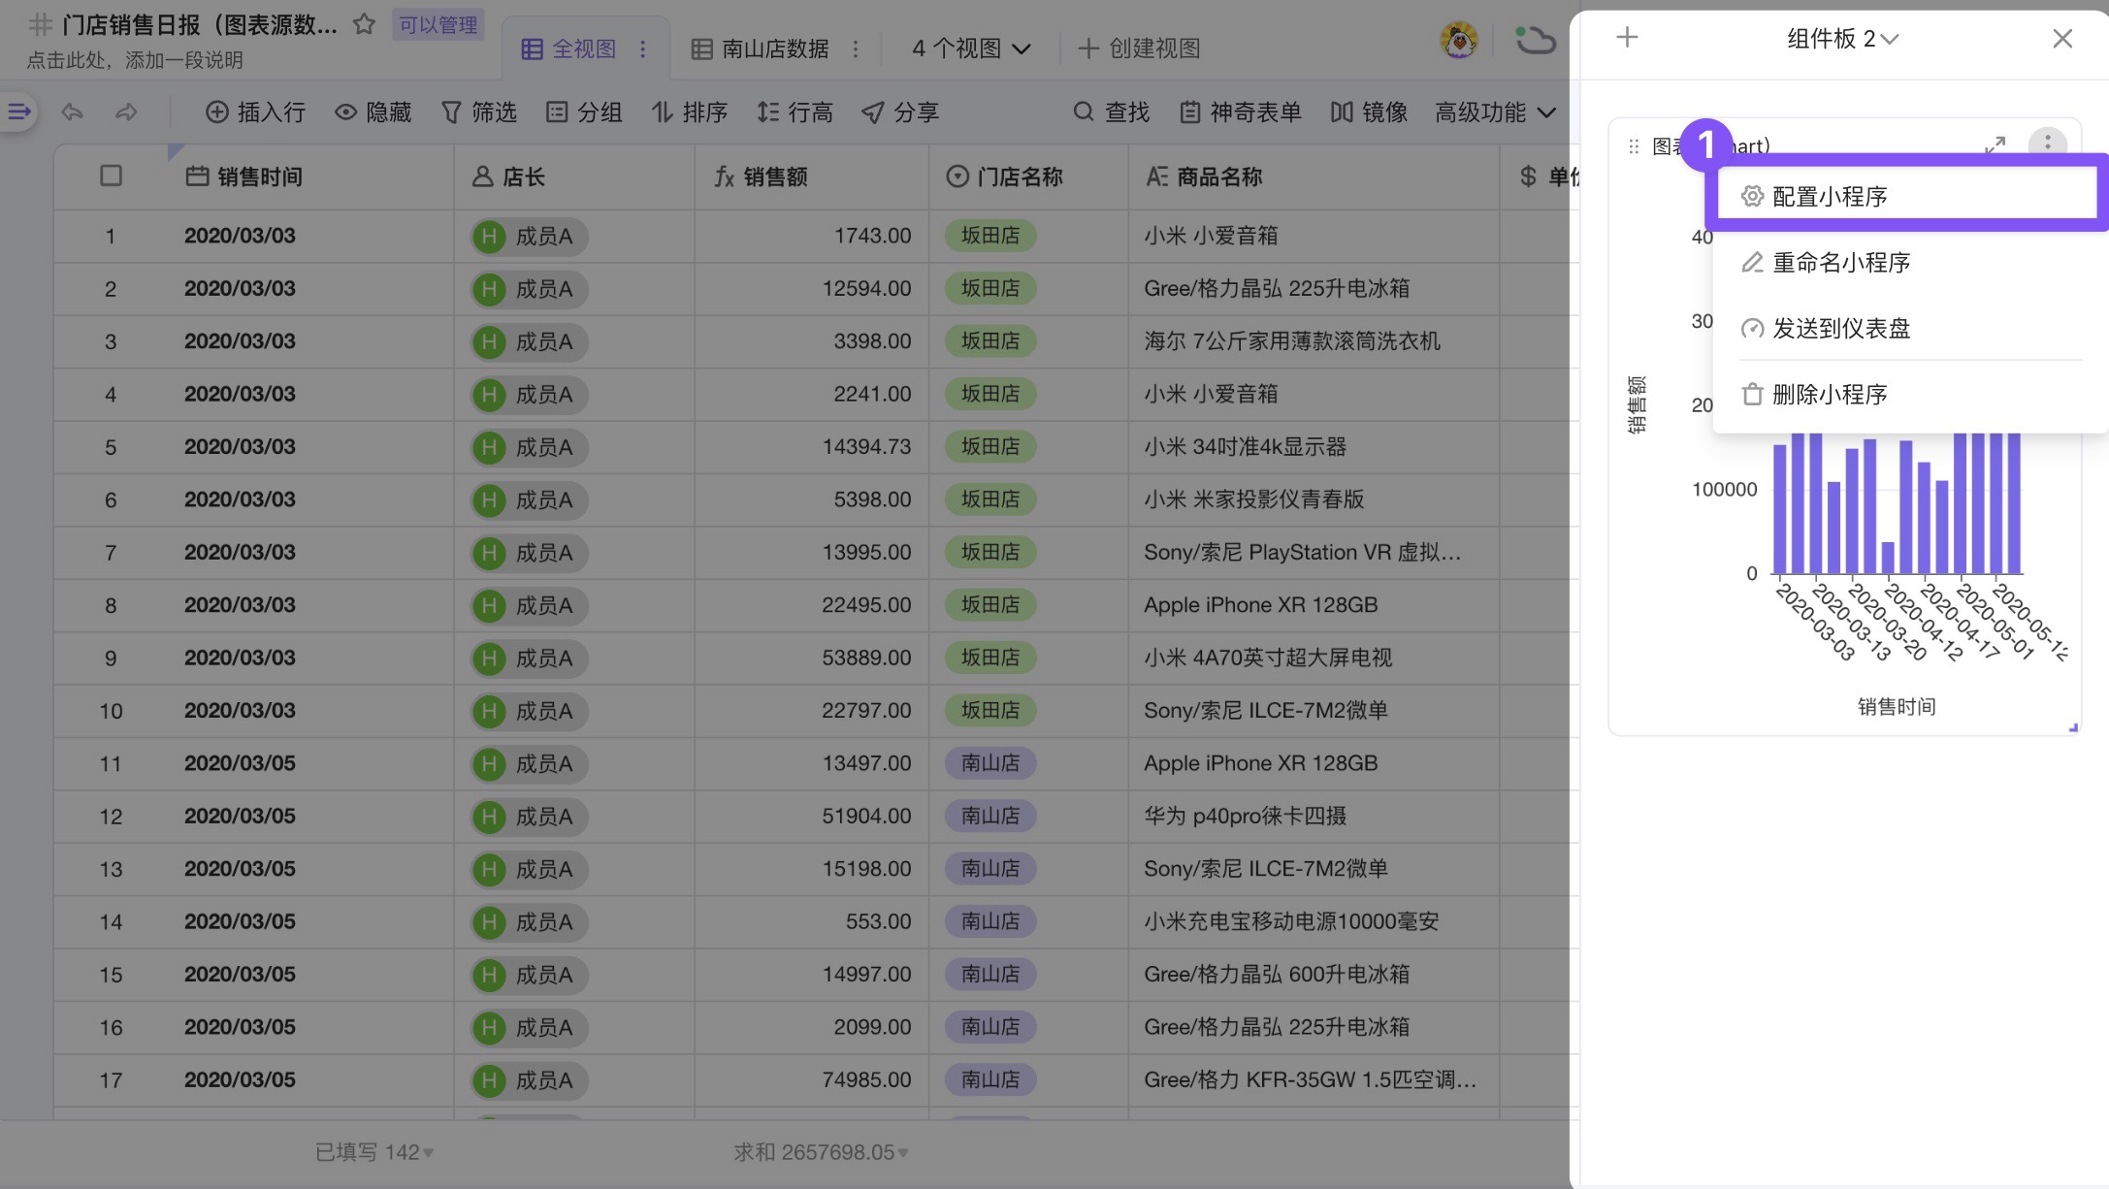The height and width of the screenshot is (1189, 2109).
Task: Collapse the left sidebar panel
Action: point(17,111)
